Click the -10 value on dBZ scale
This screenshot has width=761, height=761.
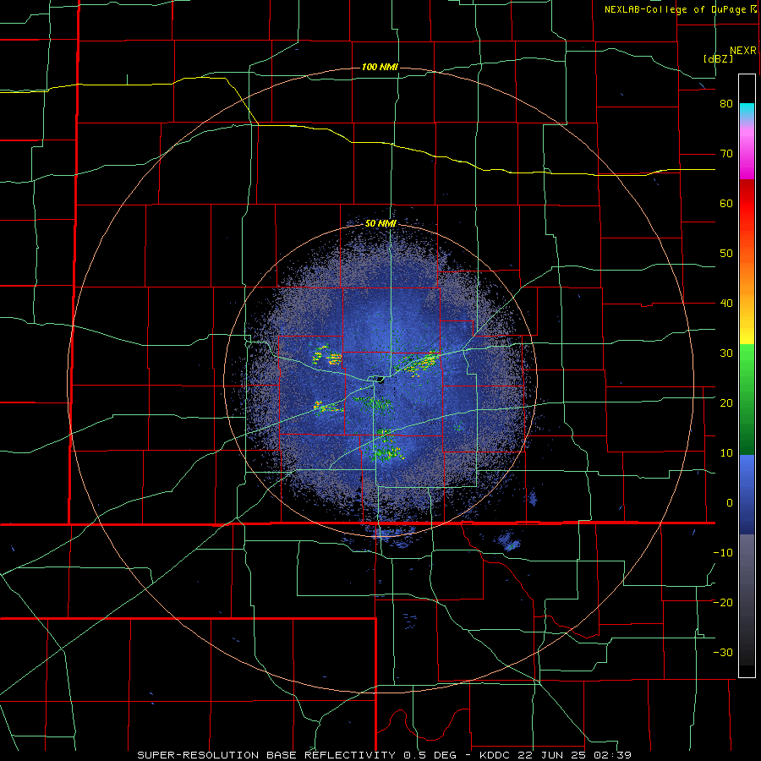pos(723,552)
